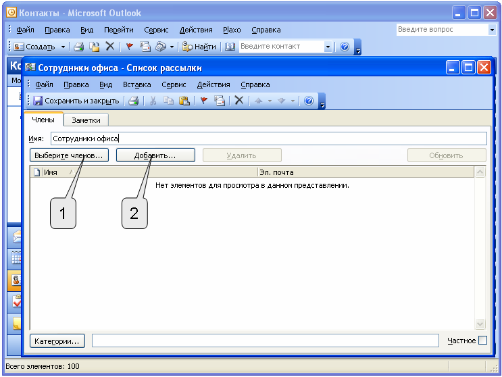This screenshot has width=502, height=377.
Task: Open the Address Book icon in main toolbar
Action: (x=230, y=47)
